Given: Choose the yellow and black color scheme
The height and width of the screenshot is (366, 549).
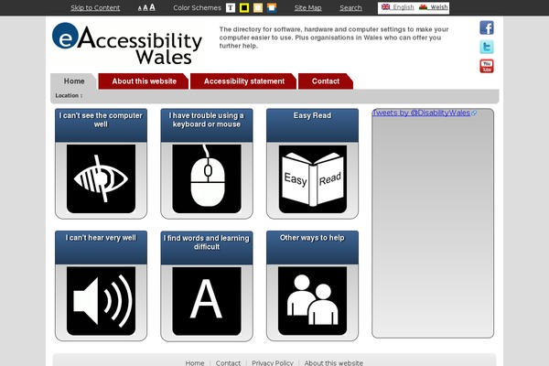Looking at the screenshot, I should (244, 7).
